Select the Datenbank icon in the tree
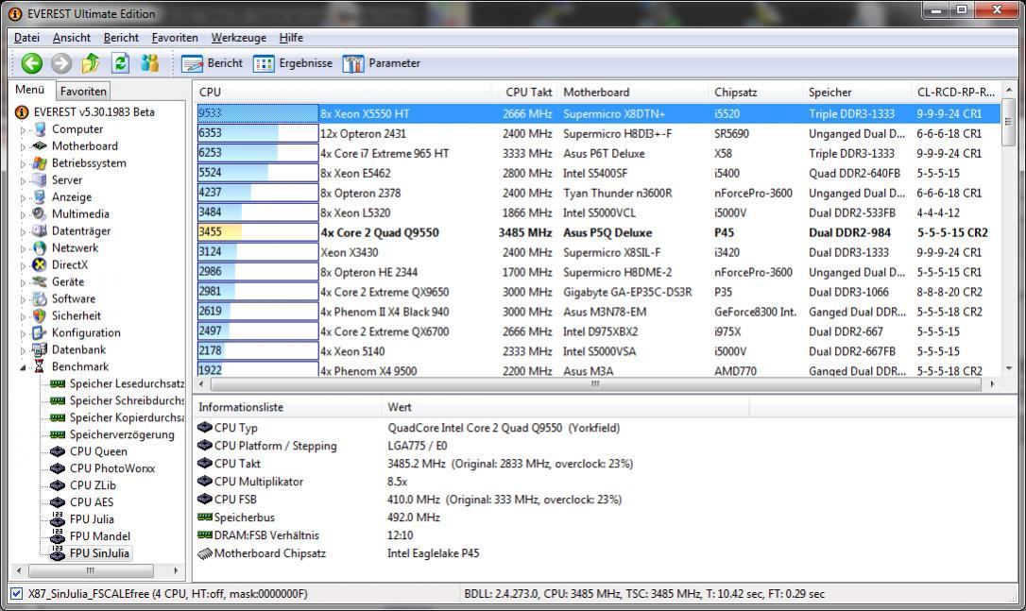Image resolution: width=1026 pixels, height=611 pixels. [x=40, y=350]
